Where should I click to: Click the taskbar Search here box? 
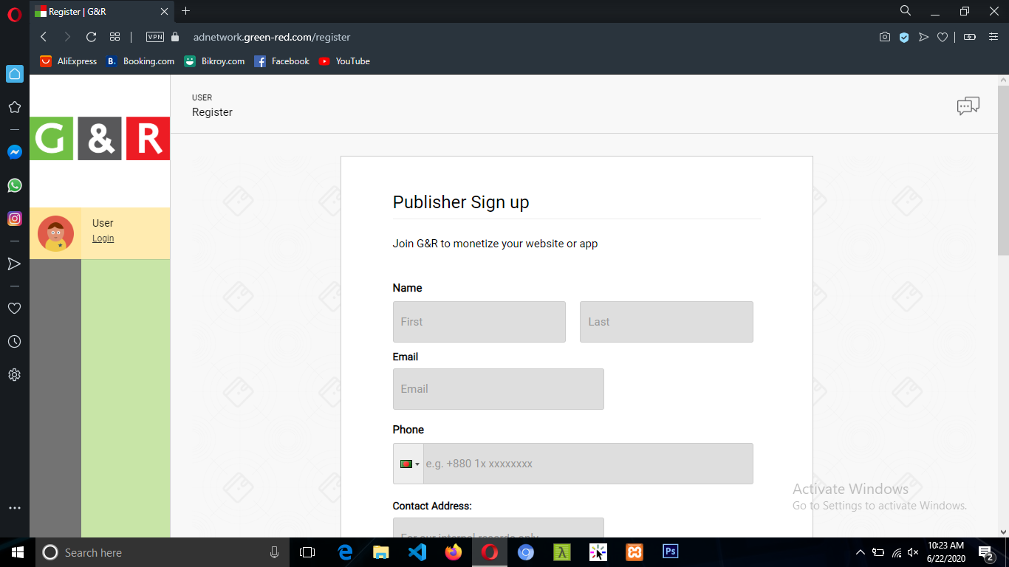(161, 552)
